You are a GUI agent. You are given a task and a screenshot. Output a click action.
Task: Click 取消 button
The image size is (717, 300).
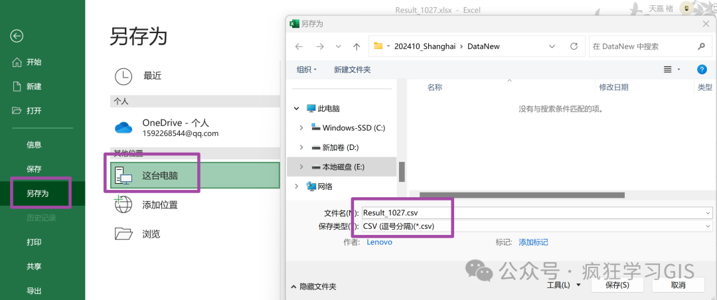pos(678,285)
